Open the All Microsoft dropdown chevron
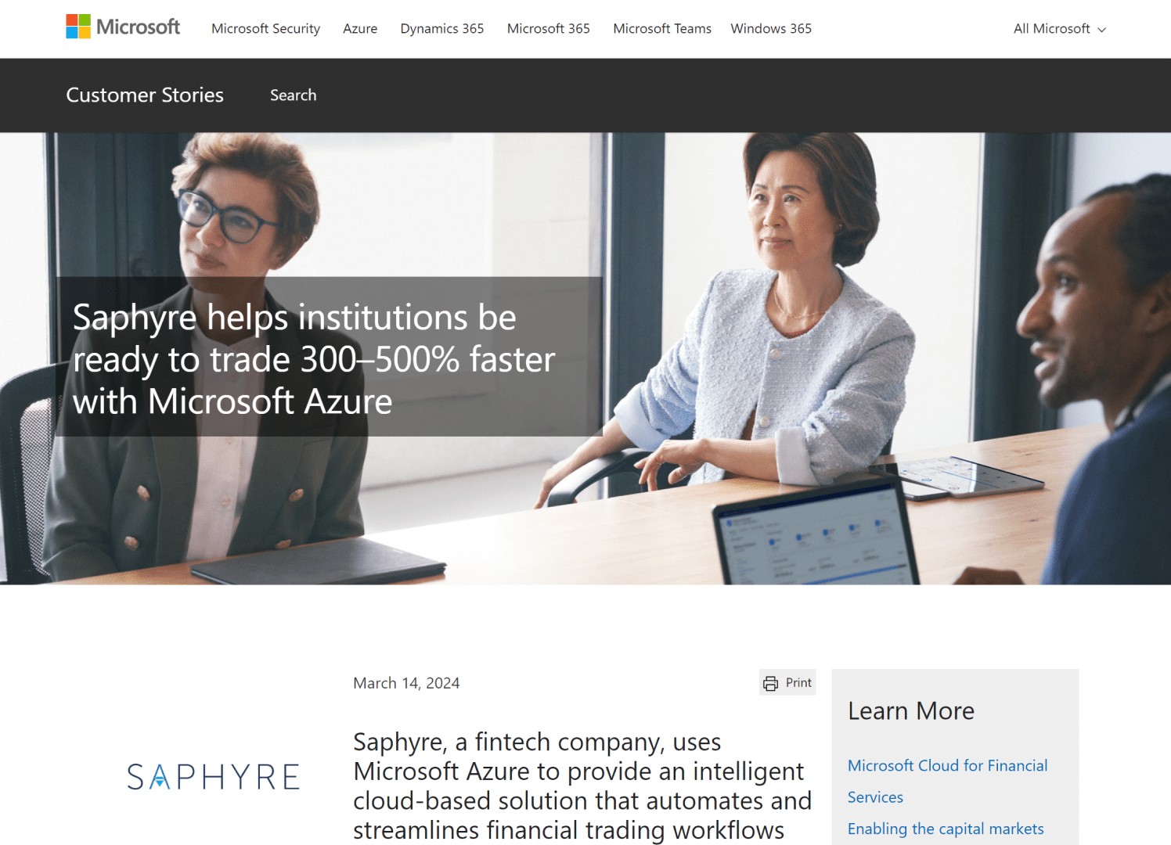Image resolution: width=1171 pixels, height=845 pixels. point(1104,29)
